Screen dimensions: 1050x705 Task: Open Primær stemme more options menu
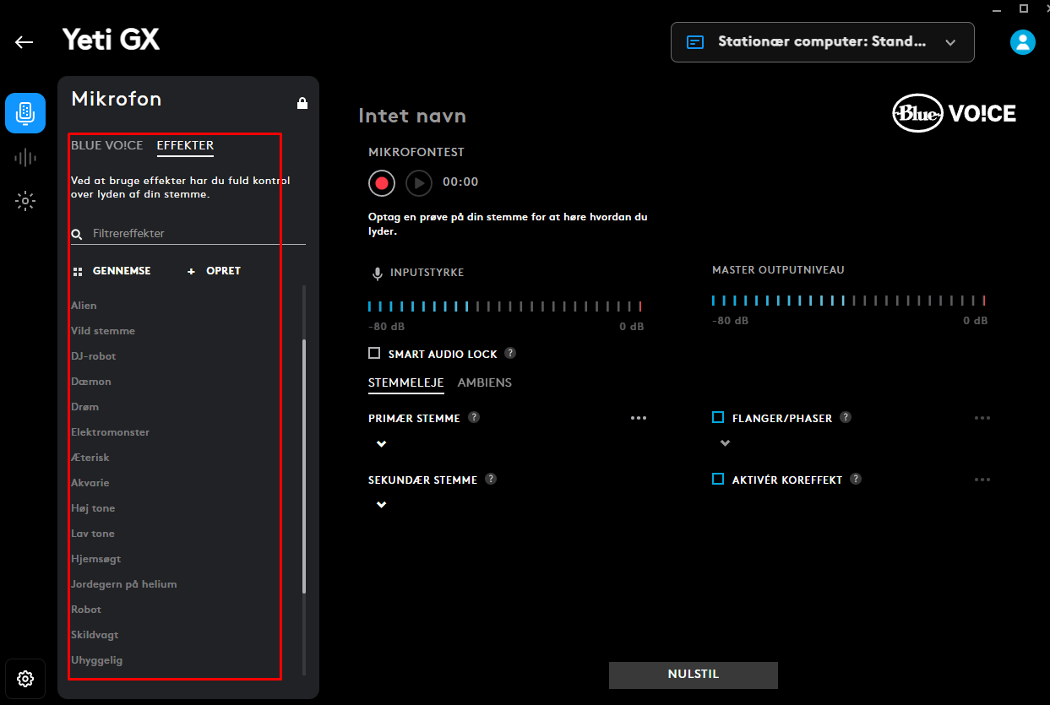pyautogui.click(x=638, y=418)
